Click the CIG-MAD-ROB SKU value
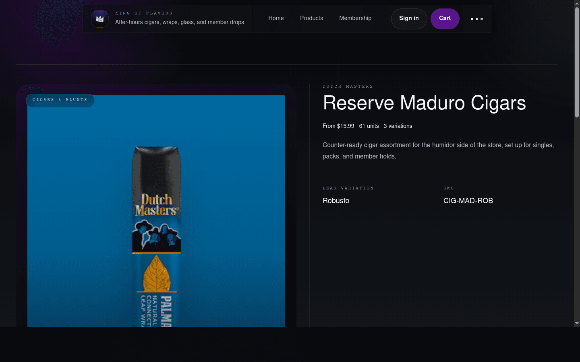The height and width of the screenshot is (362, 580). coord(468,201)
